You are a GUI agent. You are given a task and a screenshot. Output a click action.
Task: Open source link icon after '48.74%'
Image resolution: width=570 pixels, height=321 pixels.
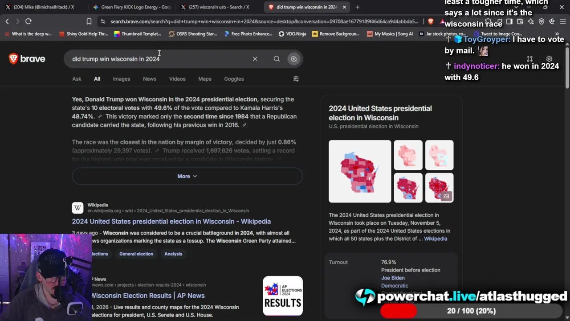coord(100,117)
